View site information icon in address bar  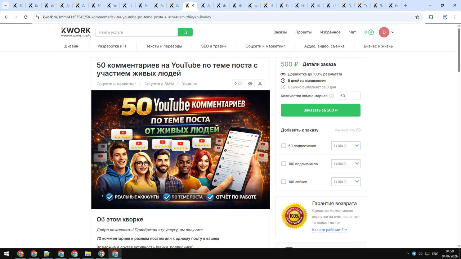pos(37,17)
